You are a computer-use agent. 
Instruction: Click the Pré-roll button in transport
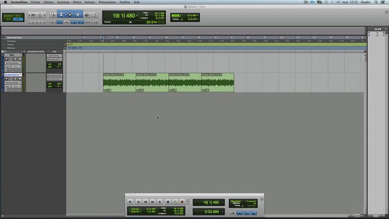135,208
